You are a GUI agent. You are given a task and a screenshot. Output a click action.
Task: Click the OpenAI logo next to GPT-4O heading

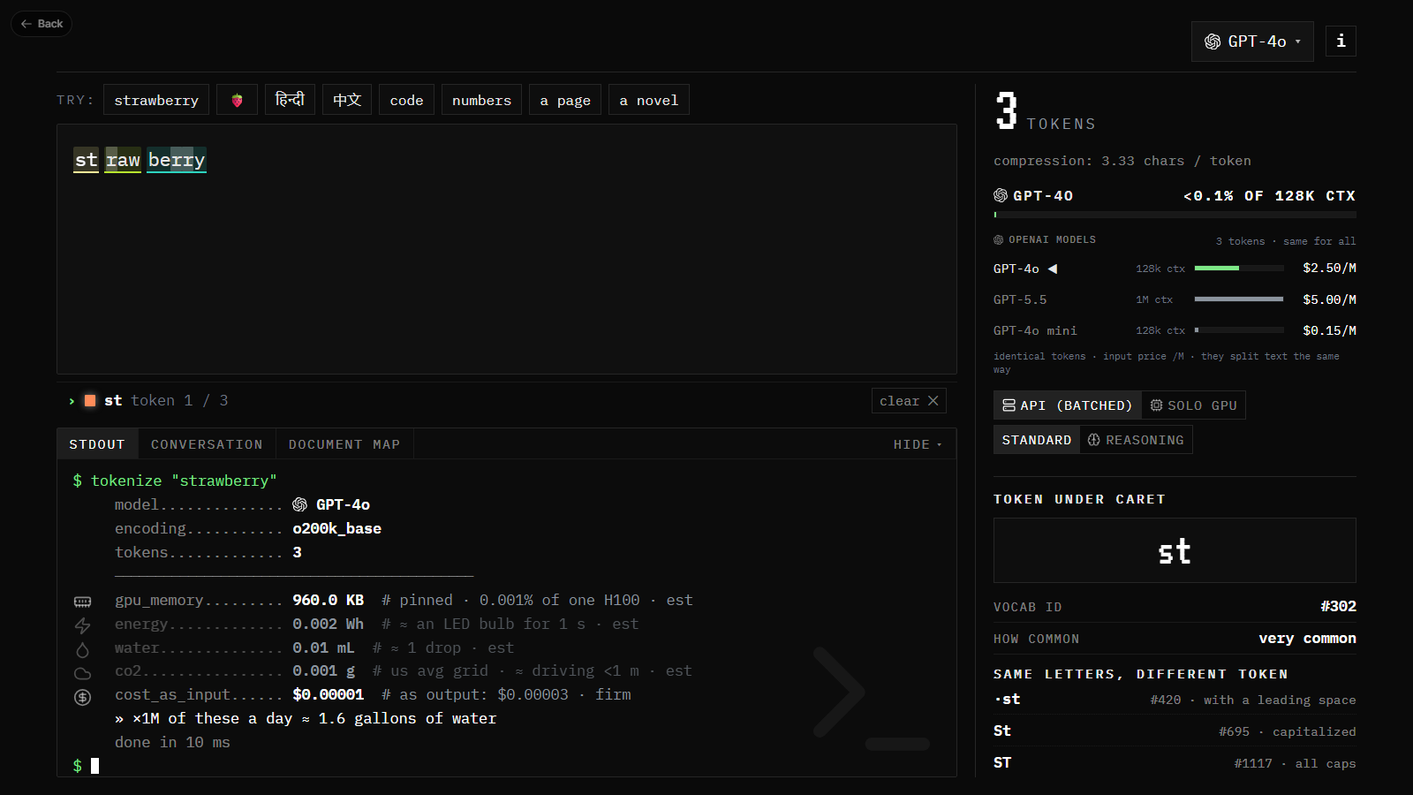1001,195
